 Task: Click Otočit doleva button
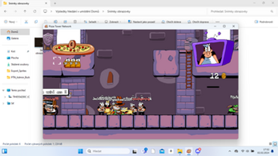[171, 22]
